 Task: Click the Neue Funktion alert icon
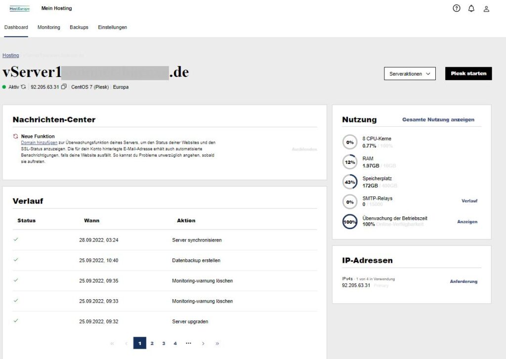(x=14, y=136)
